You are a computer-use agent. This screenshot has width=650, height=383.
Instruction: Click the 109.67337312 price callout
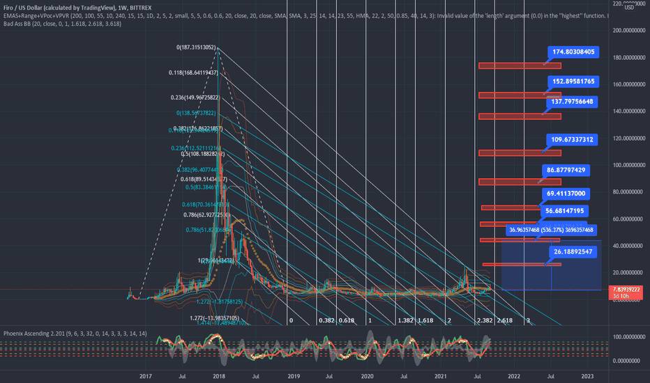(572, 139)
